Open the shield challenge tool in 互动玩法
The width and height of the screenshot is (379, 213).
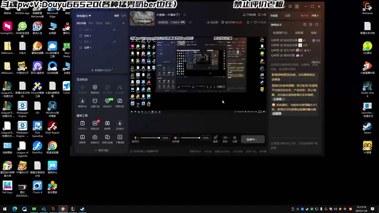tap(95, 89)
